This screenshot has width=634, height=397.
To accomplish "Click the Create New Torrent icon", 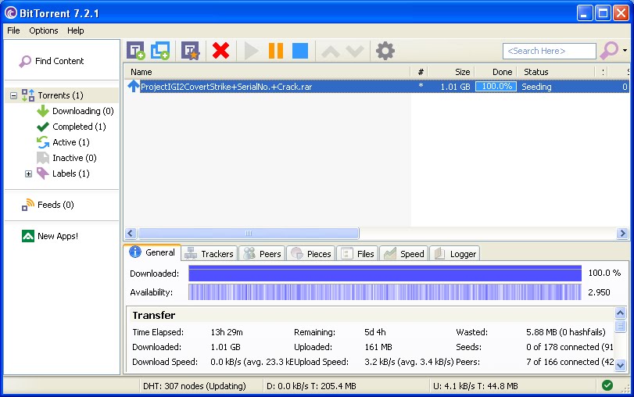I will pos(190,51).
